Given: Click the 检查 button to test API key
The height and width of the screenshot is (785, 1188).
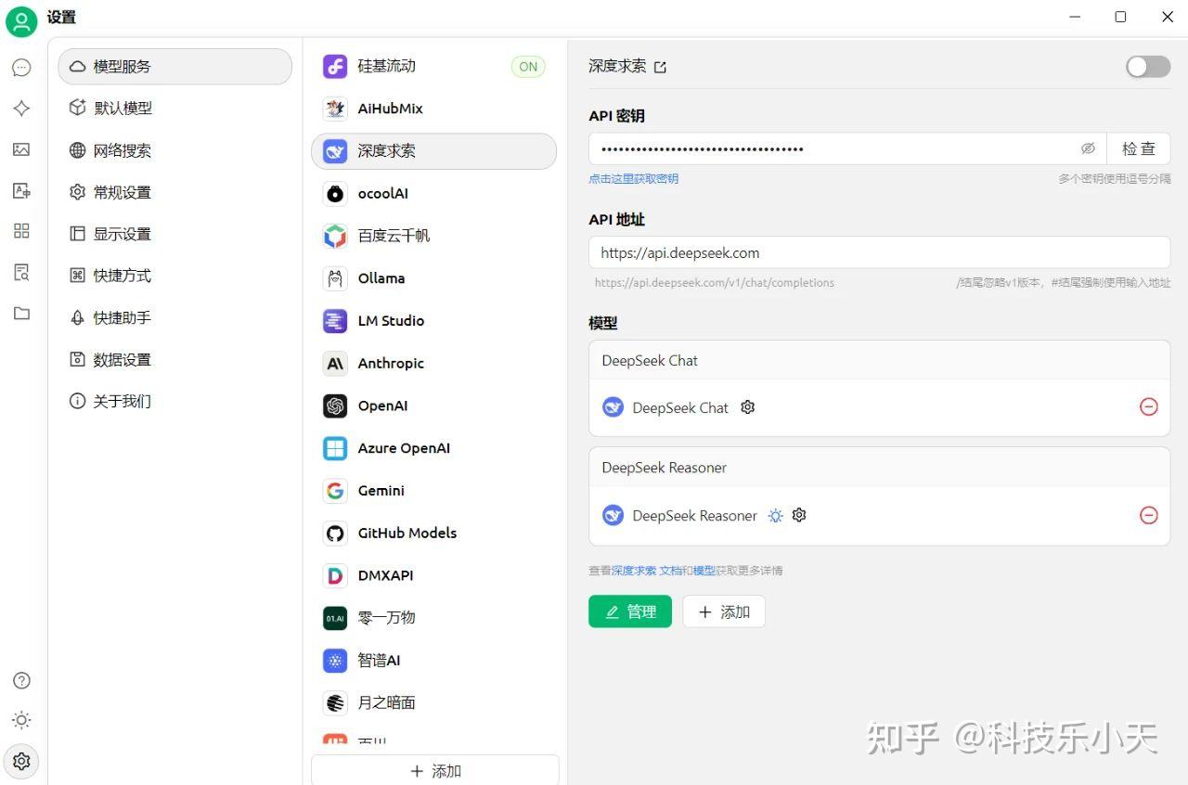Looking at the screenshot, I should coord(1139,148).
